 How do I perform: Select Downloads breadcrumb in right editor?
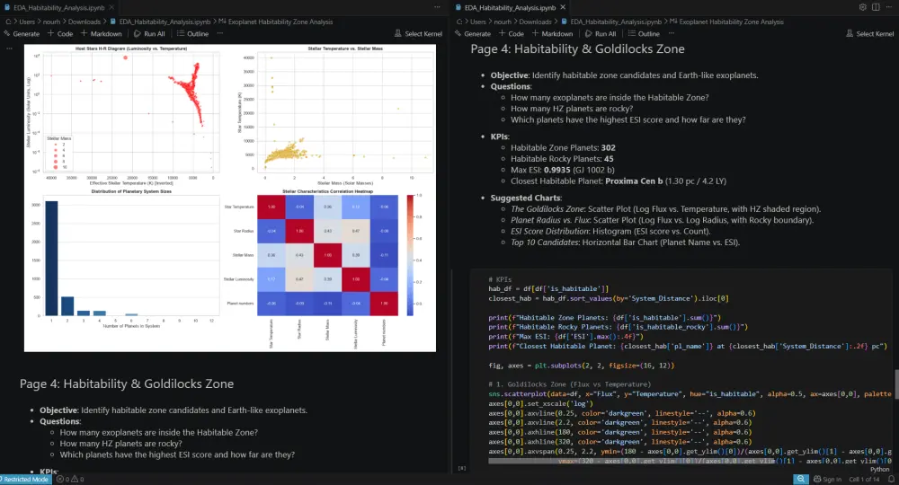(535, 22)
